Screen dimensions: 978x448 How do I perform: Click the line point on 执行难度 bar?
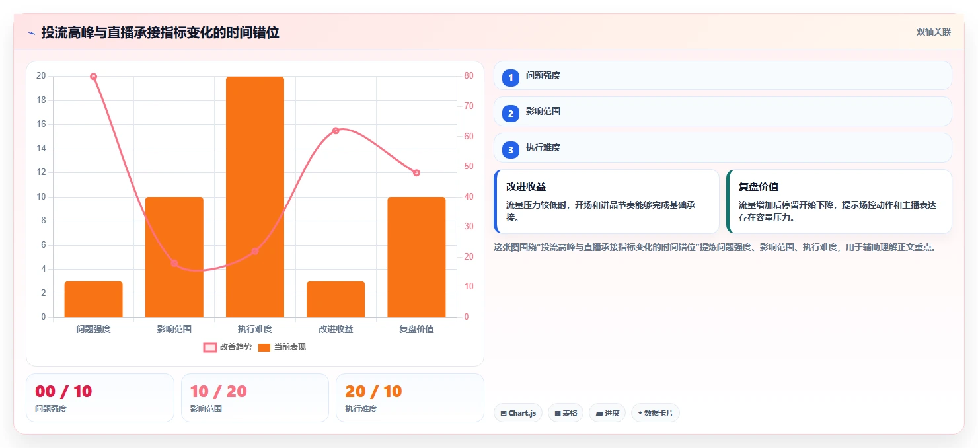255,251
